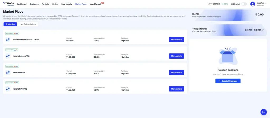Viewport: 270px width, 118px height.
Task: Click the Approved by BSE badge on HarshaSensexPRO
Action: (12, 50)
